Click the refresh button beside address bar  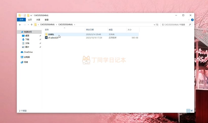(x=157, y=25)
